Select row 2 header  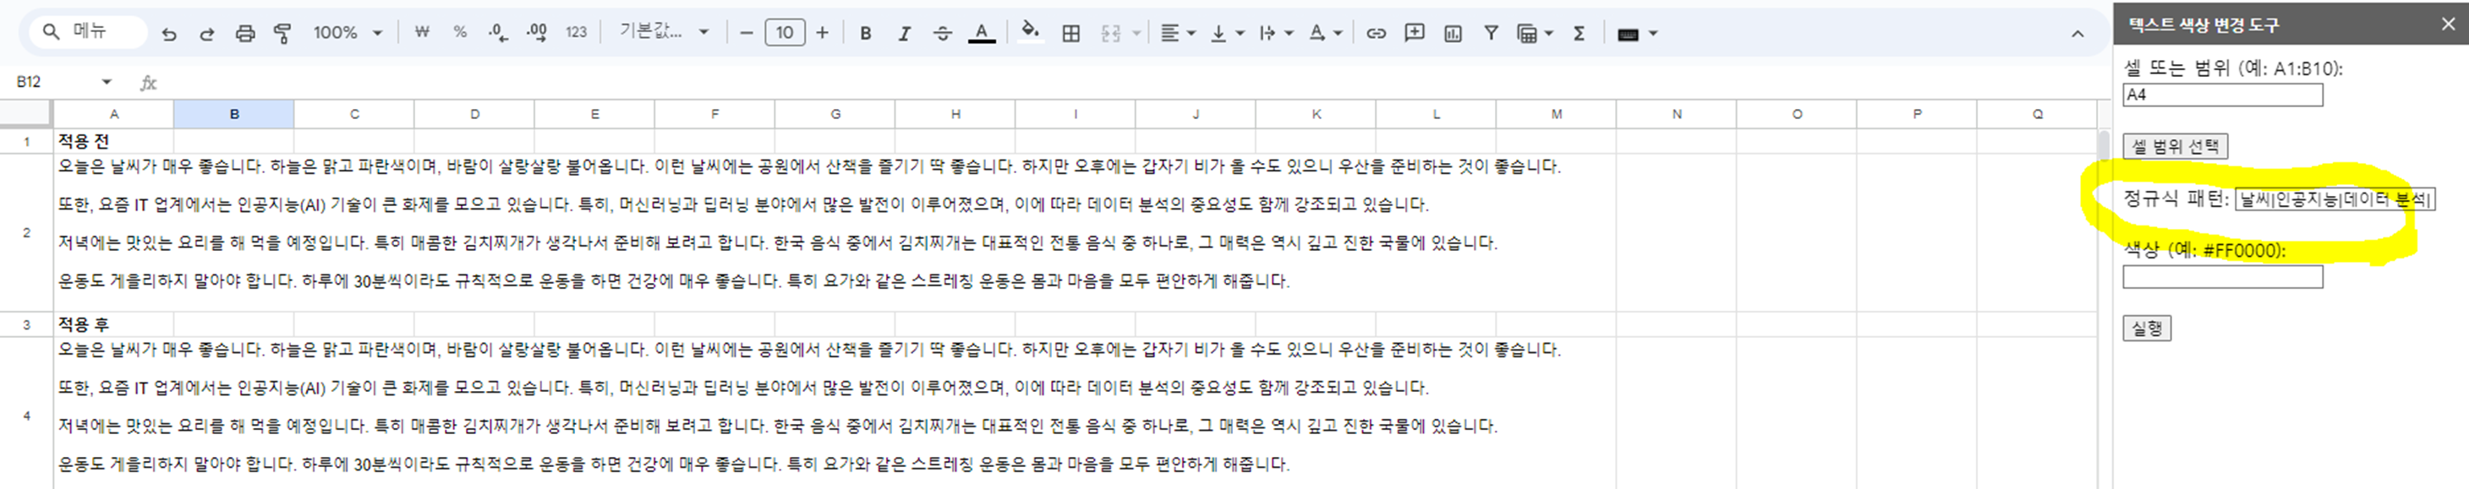[x=26, y=232]
